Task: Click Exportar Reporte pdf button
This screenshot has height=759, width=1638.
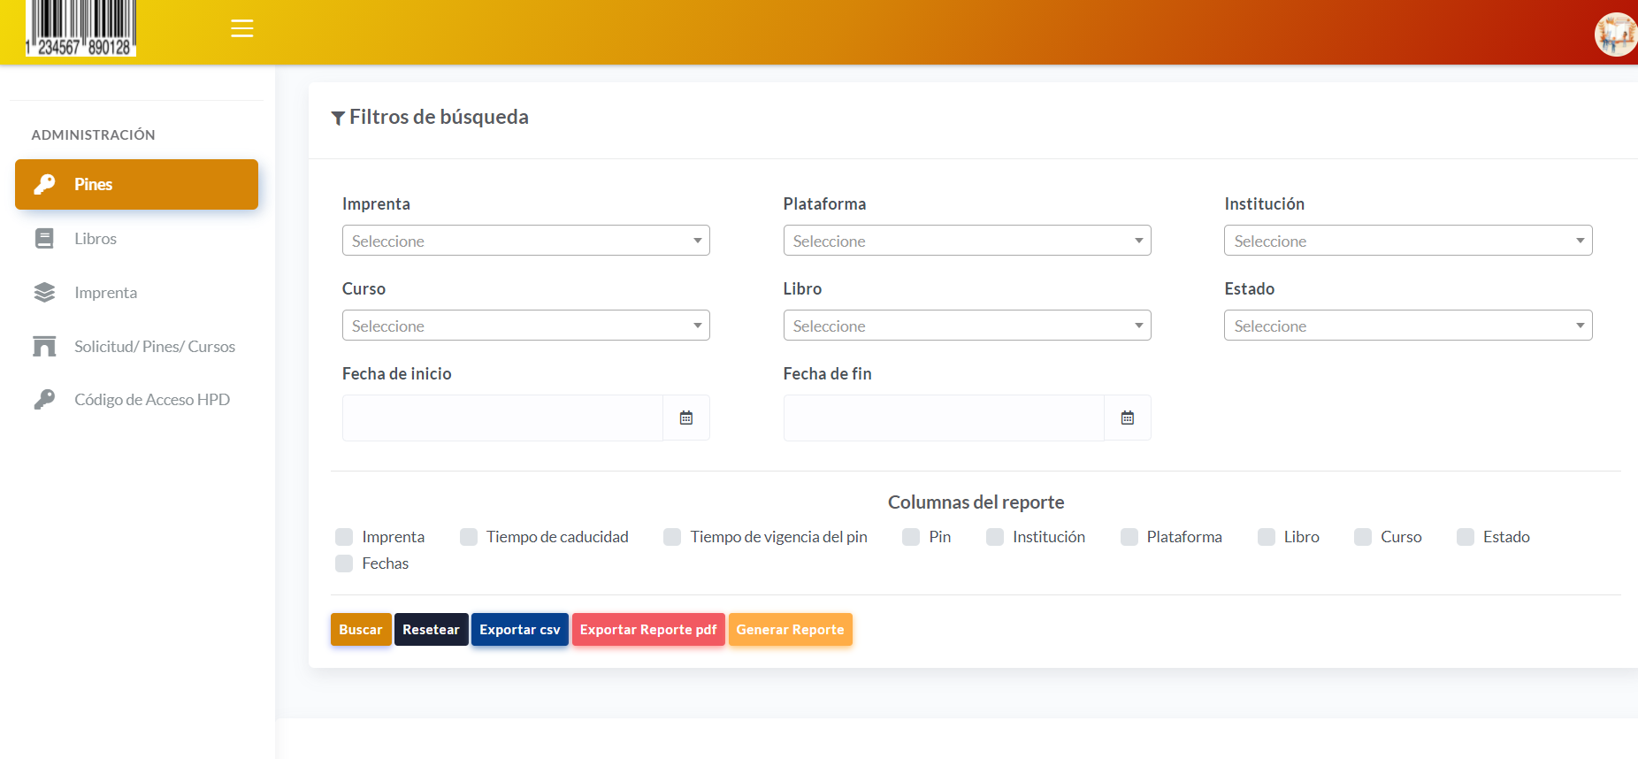Action: (x=648, y=630)
